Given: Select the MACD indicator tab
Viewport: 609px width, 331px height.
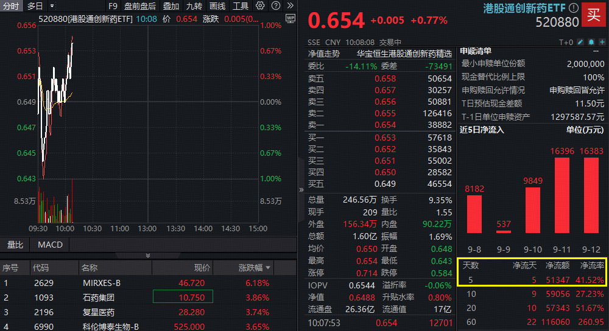Looking at the screenshot, I should (x=50, y=245).
